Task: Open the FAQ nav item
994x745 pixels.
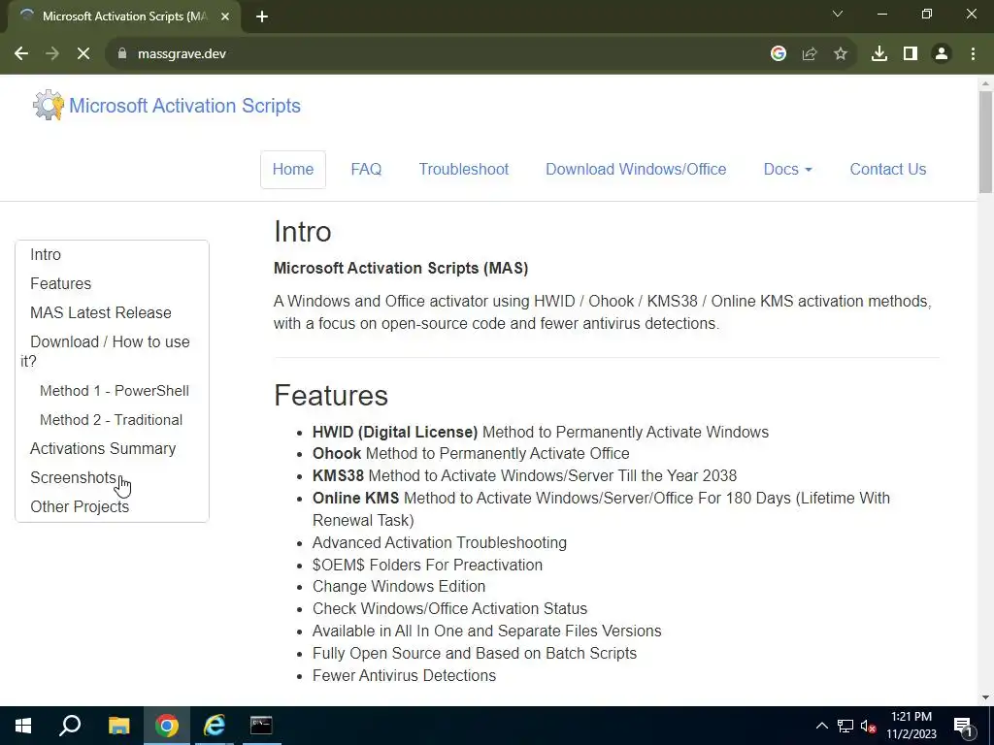Action: click(366, 169)
